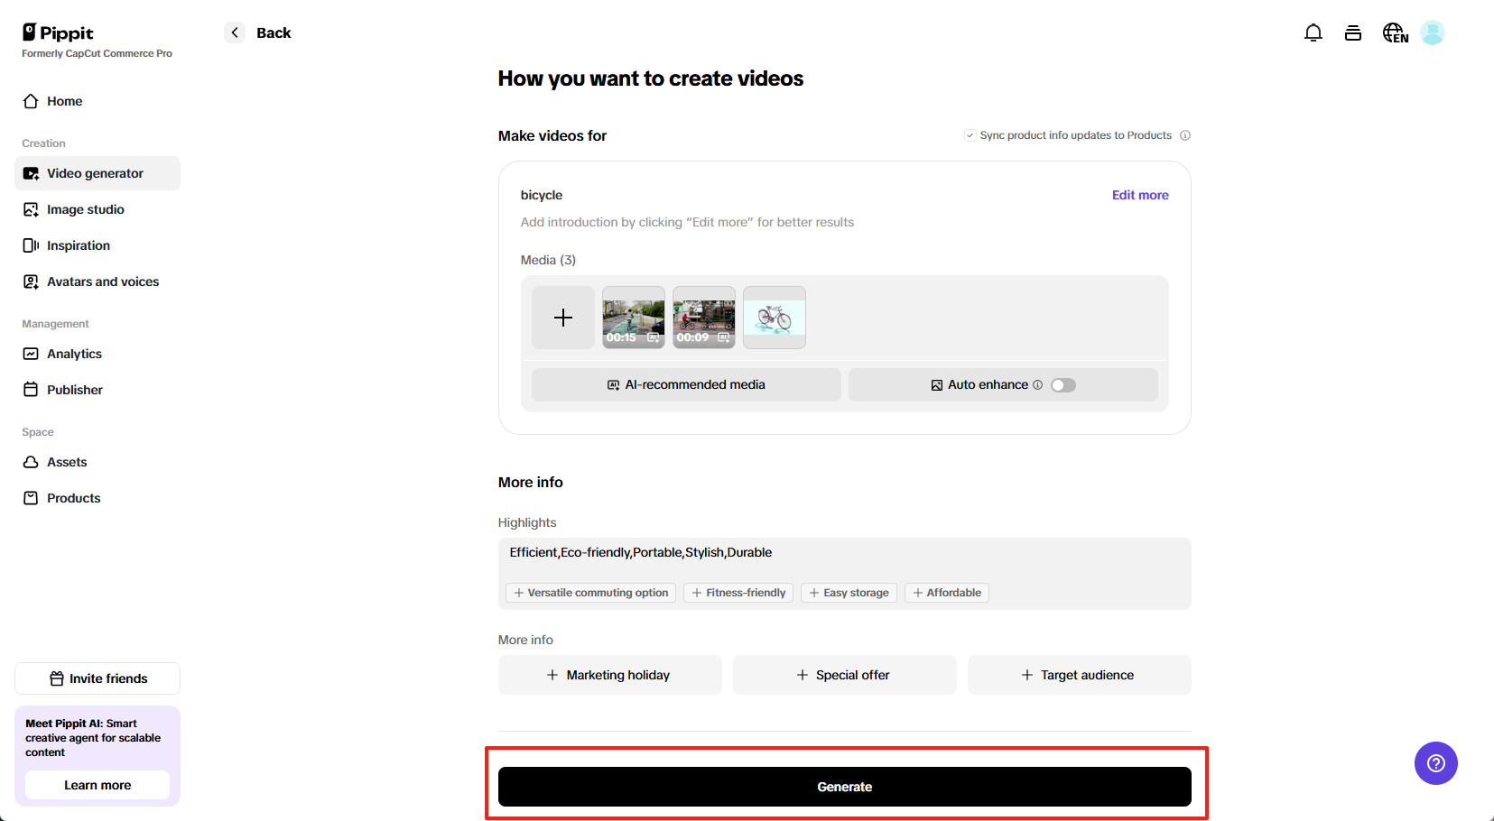
Task: Open the EN language selector
Action: 1395,32
